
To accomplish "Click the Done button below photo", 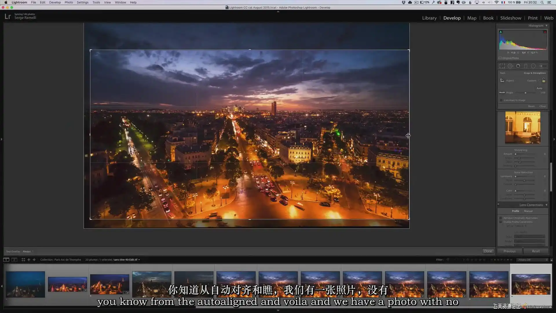I will (x=488, y=251).
